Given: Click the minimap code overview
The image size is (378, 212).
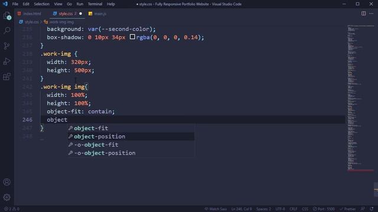Looking at the screenshot, I should coord(360,98).
